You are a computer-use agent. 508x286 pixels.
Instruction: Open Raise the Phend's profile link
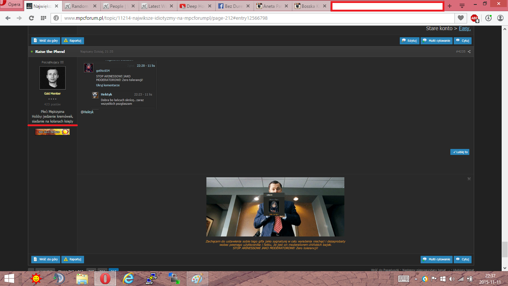coord(50,51)
